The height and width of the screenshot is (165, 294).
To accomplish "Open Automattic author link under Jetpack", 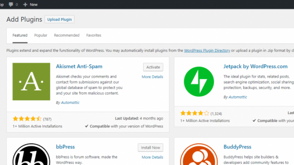I will click(238, 97).
